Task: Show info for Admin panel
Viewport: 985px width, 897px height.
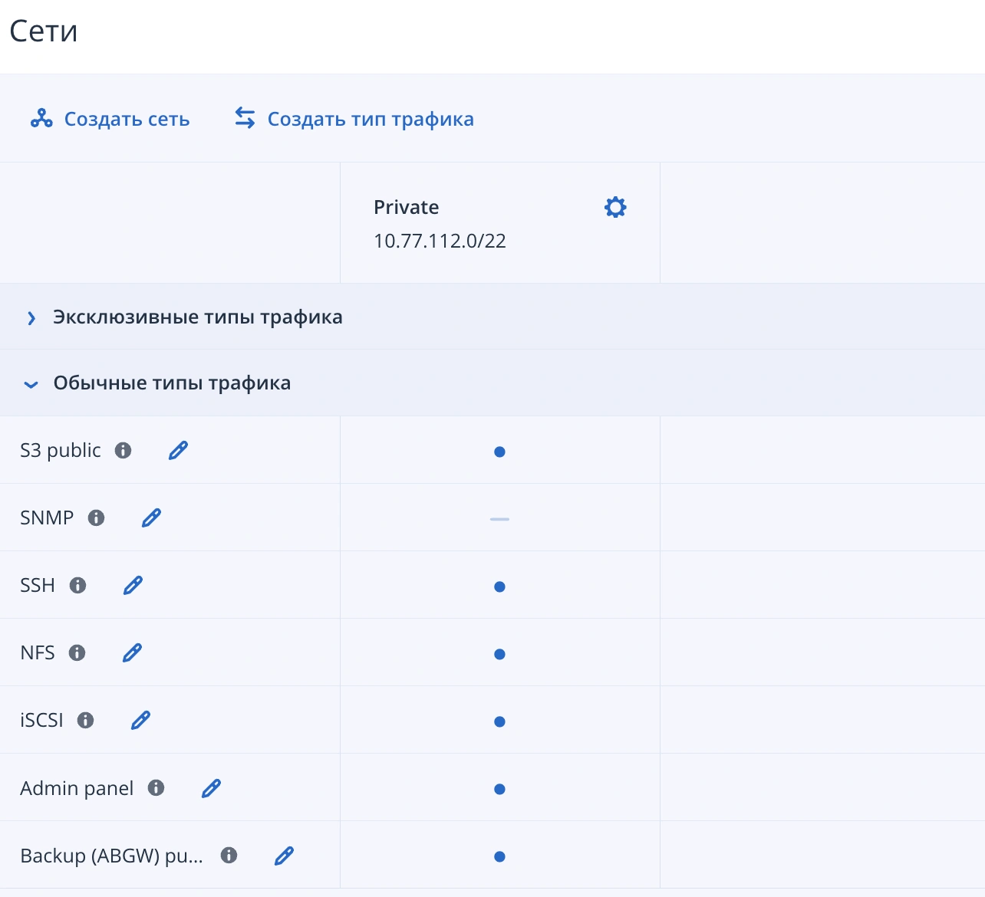Action: tap(156, 788)
